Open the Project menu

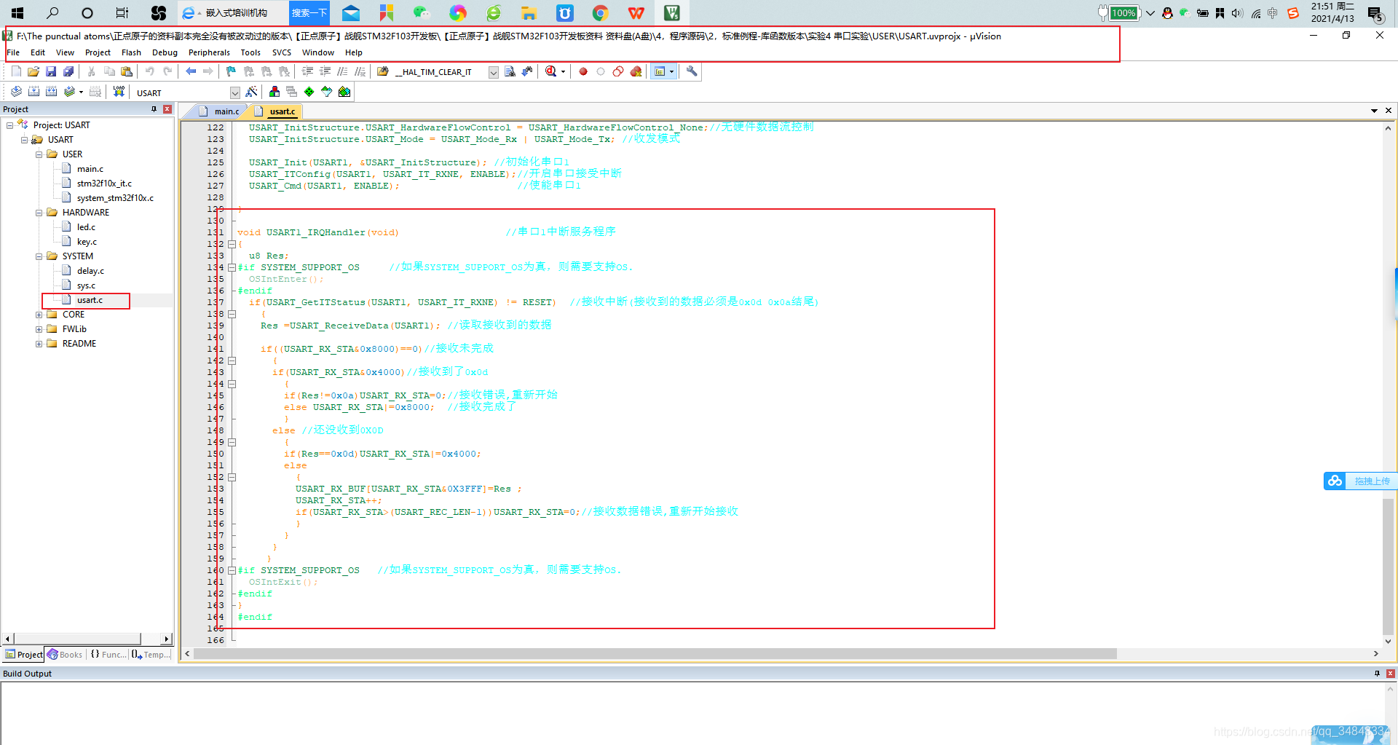point(98,52)
